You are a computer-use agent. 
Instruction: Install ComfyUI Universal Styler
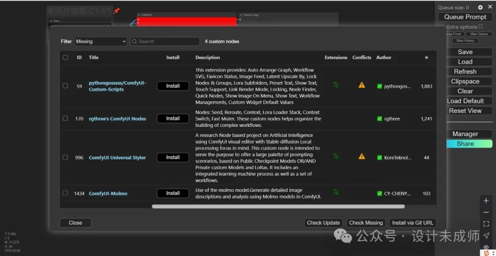point(173,158)
